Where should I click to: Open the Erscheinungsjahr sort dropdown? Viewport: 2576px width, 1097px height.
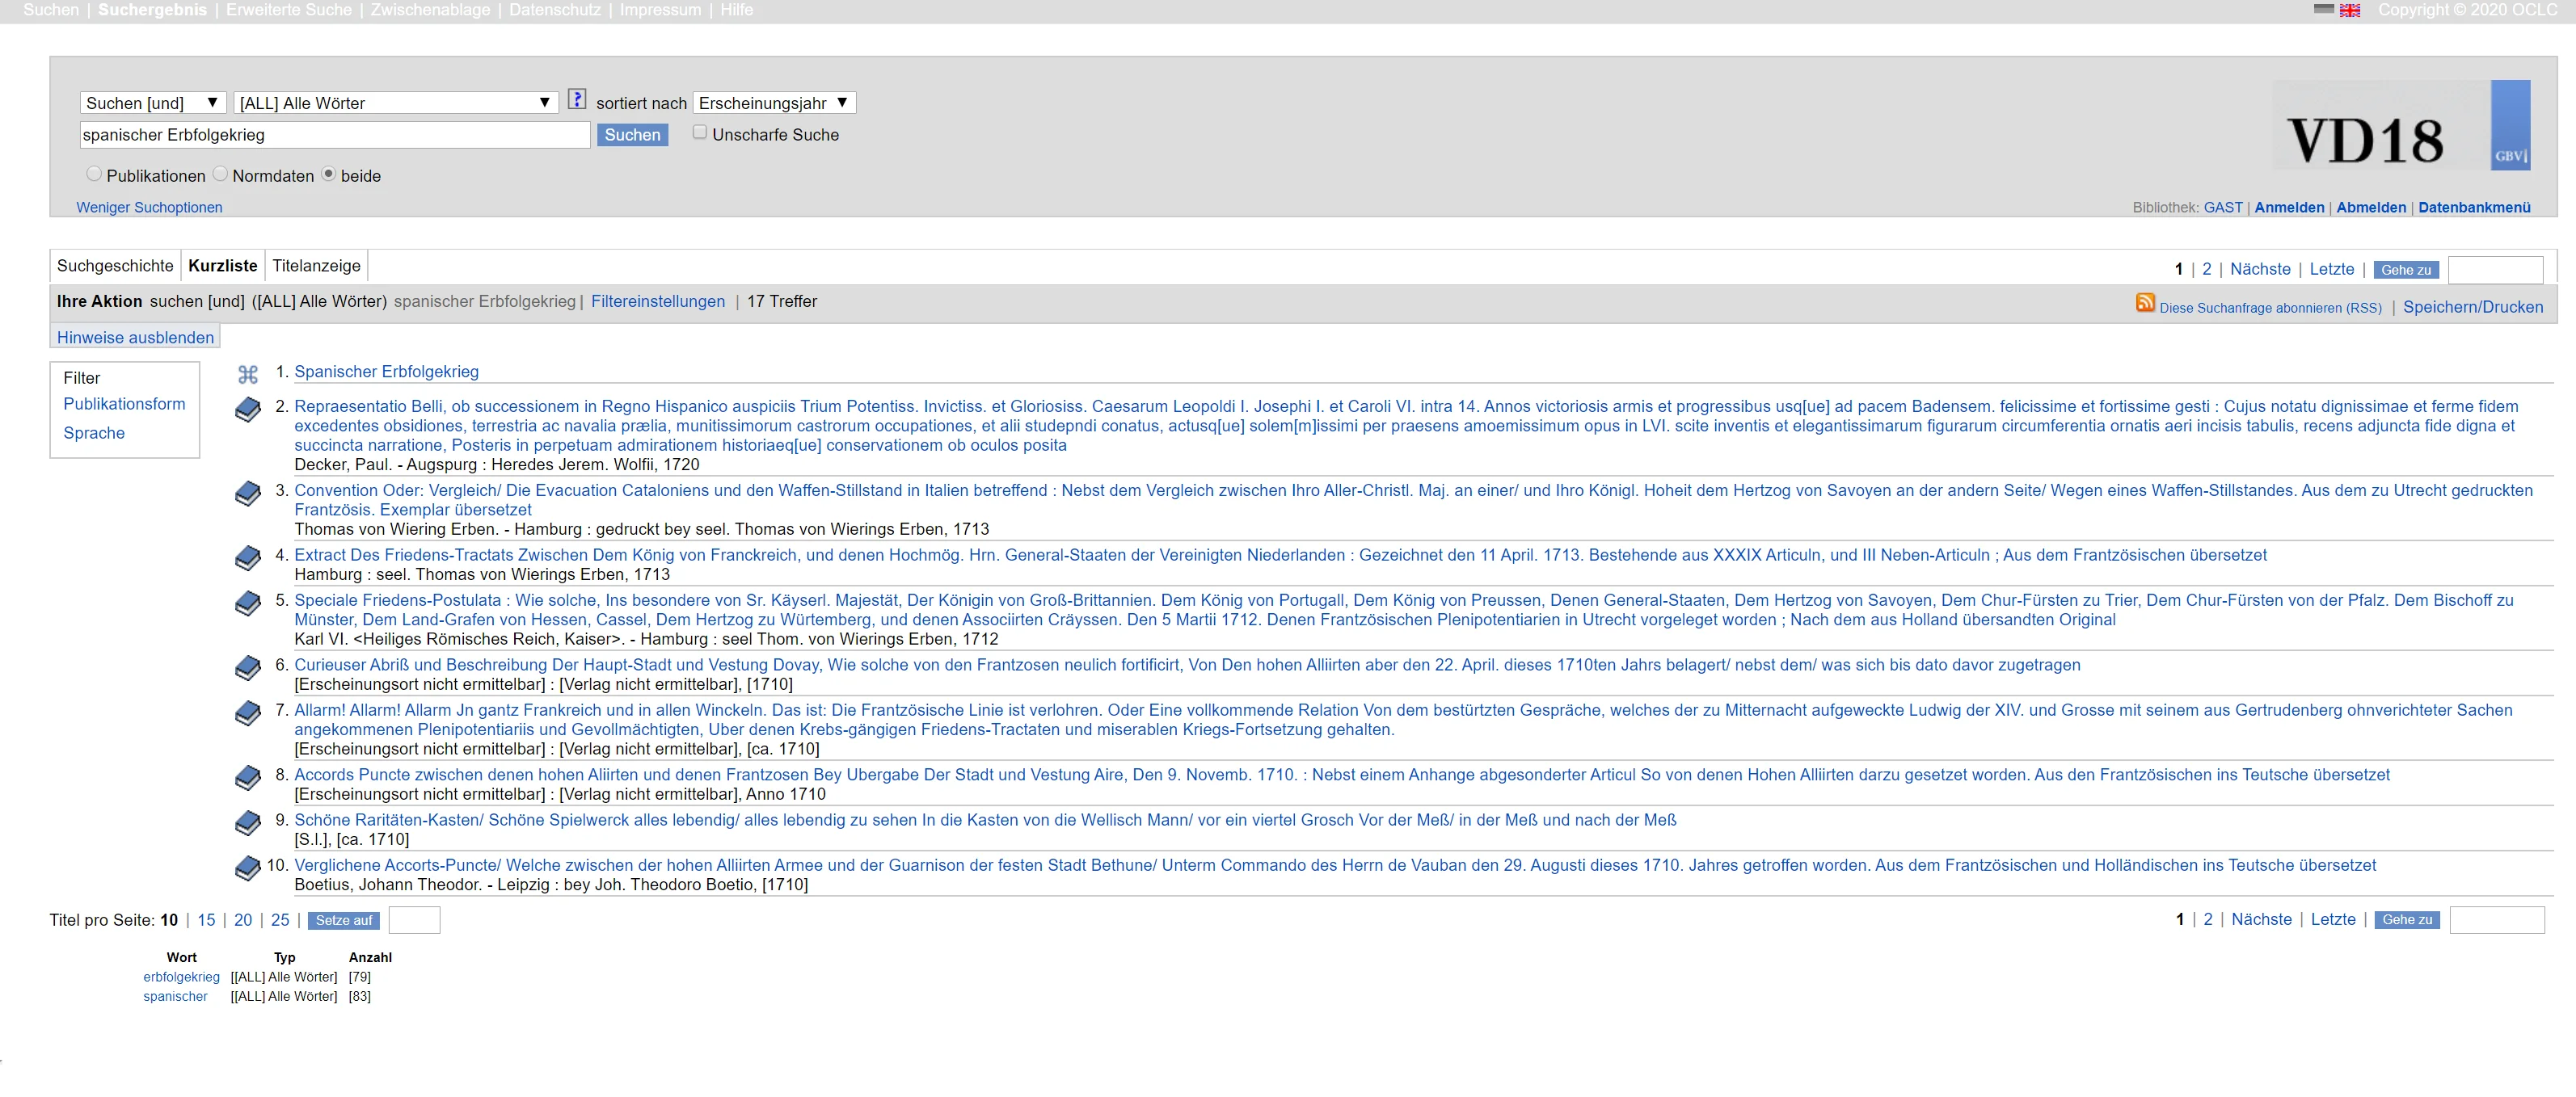(774, 103)
